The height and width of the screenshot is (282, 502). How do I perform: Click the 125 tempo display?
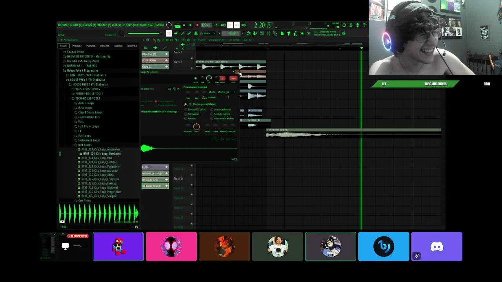206,25
